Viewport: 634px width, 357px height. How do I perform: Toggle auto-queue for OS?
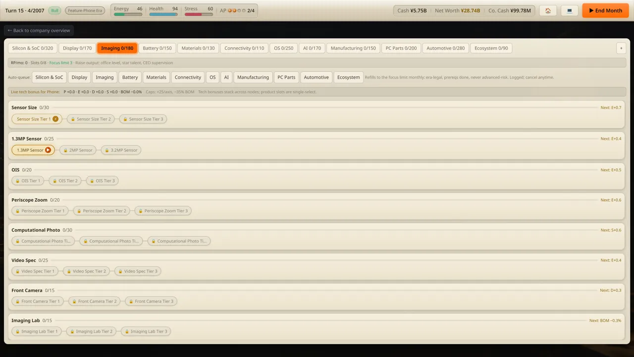(x=212, y=77)
